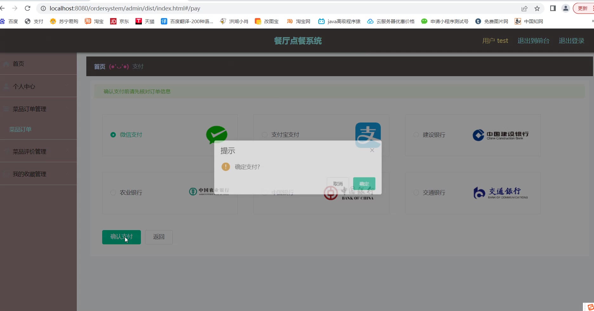
Task: Open the 苏宁易购 bookmark
Action: [64, 21]
